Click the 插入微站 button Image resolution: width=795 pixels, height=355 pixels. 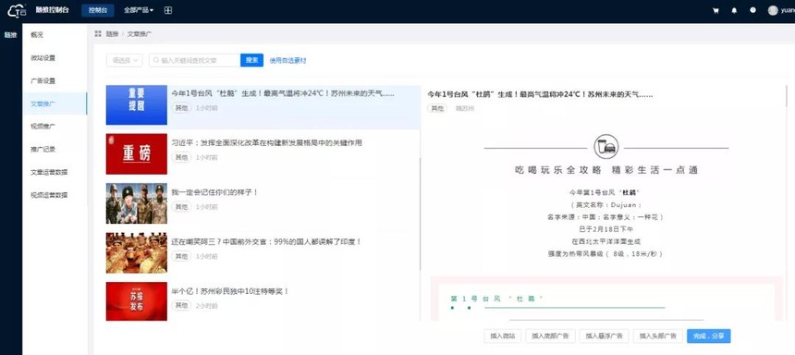click(x=503, y=336)
